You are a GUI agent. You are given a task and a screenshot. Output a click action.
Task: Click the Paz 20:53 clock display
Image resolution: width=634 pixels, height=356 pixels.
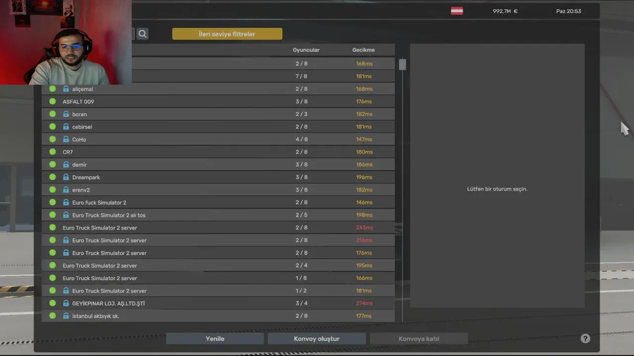tap(569, 11)
